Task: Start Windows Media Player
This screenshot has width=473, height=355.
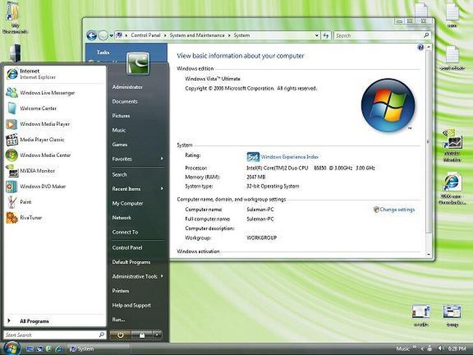Action: pos(12,124)
